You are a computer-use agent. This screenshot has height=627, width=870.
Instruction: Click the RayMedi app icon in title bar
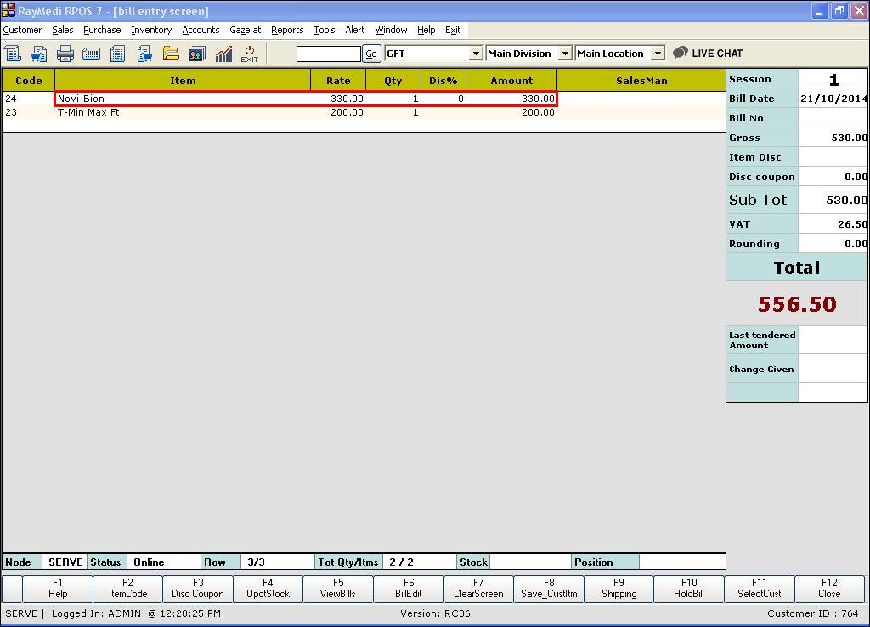click(8, 10)
